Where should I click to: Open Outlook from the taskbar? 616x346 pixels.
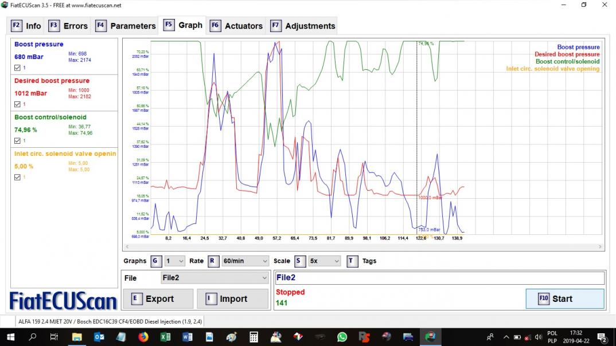tap(99, 337)
